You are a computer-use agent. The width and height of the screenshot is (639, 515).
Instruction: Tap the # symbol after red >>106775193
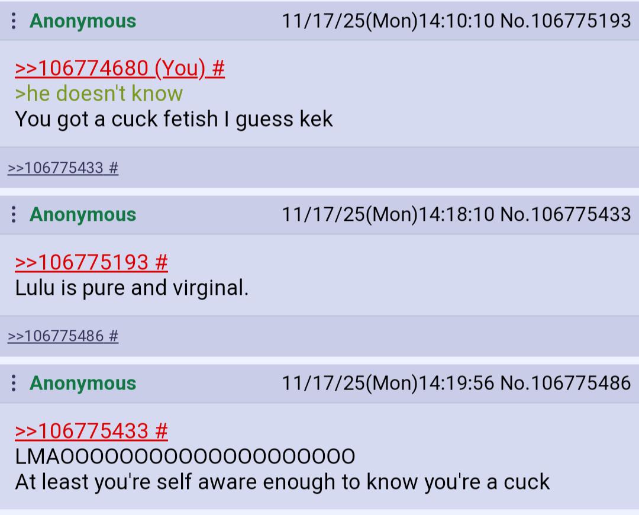[x=162, y=262]
